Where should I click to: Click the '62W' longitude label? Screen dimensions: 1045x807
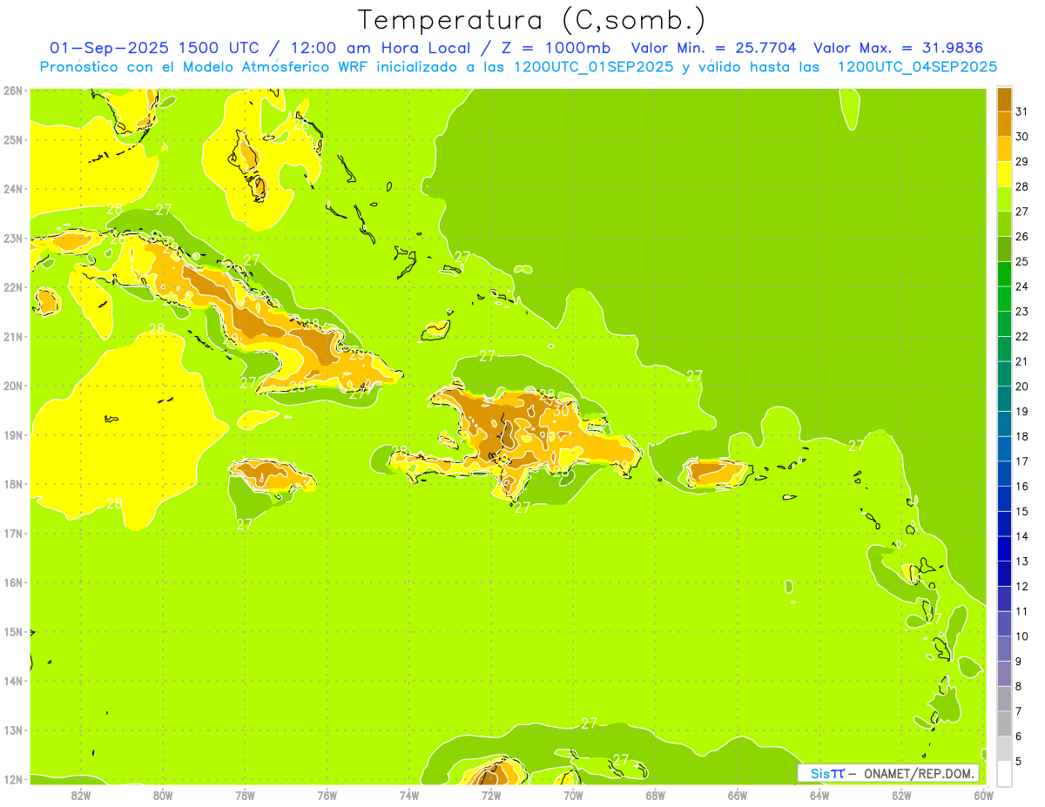pyautogui.click(x=901, y=795)
